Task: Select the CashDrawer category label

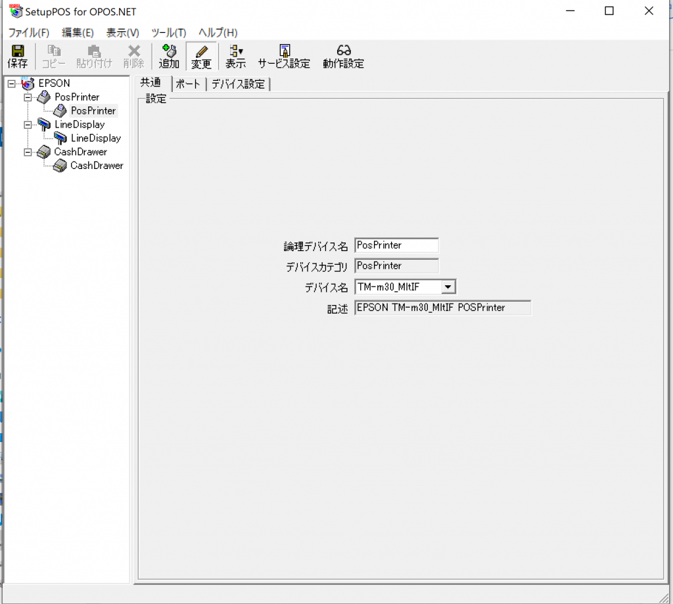Action: click(x=80, y=152)
